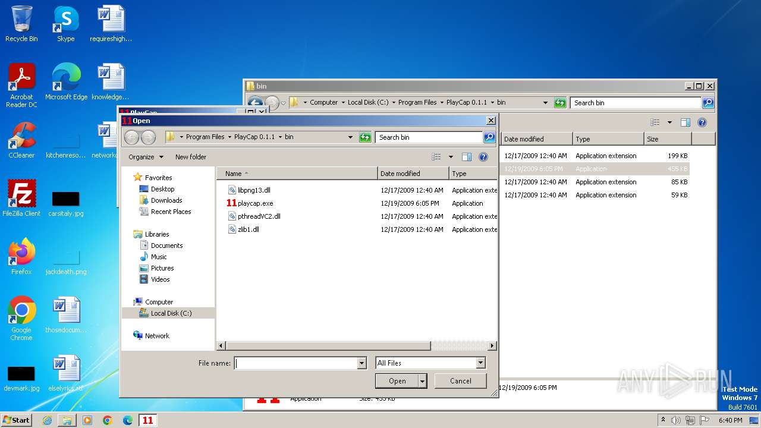Select requireshigh... Word document on desktop
Screen dimensions: 761x428
point(111,24)
